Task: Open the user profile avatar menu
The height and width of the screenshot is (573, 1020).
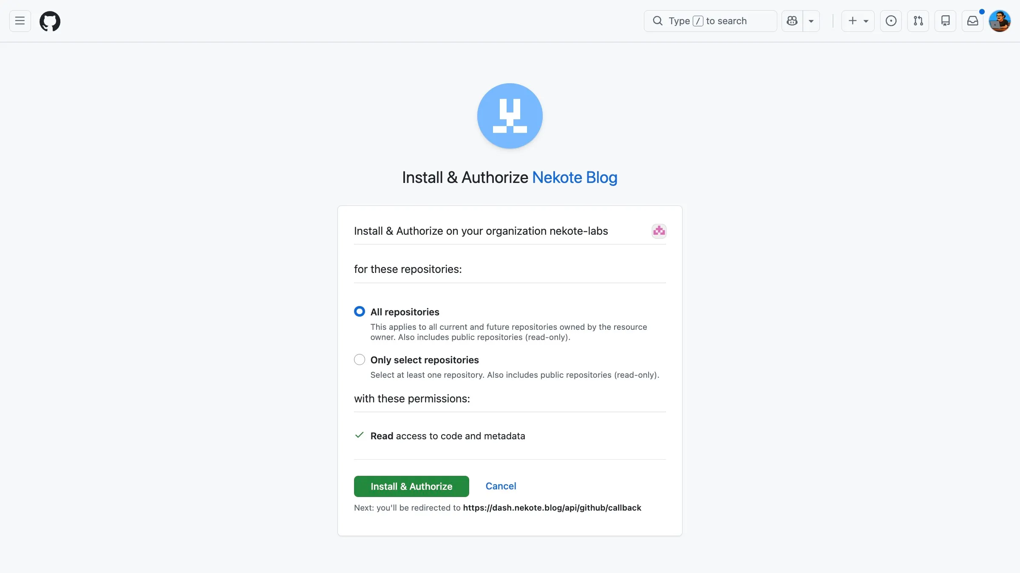Action: [x=1000, y=21]
